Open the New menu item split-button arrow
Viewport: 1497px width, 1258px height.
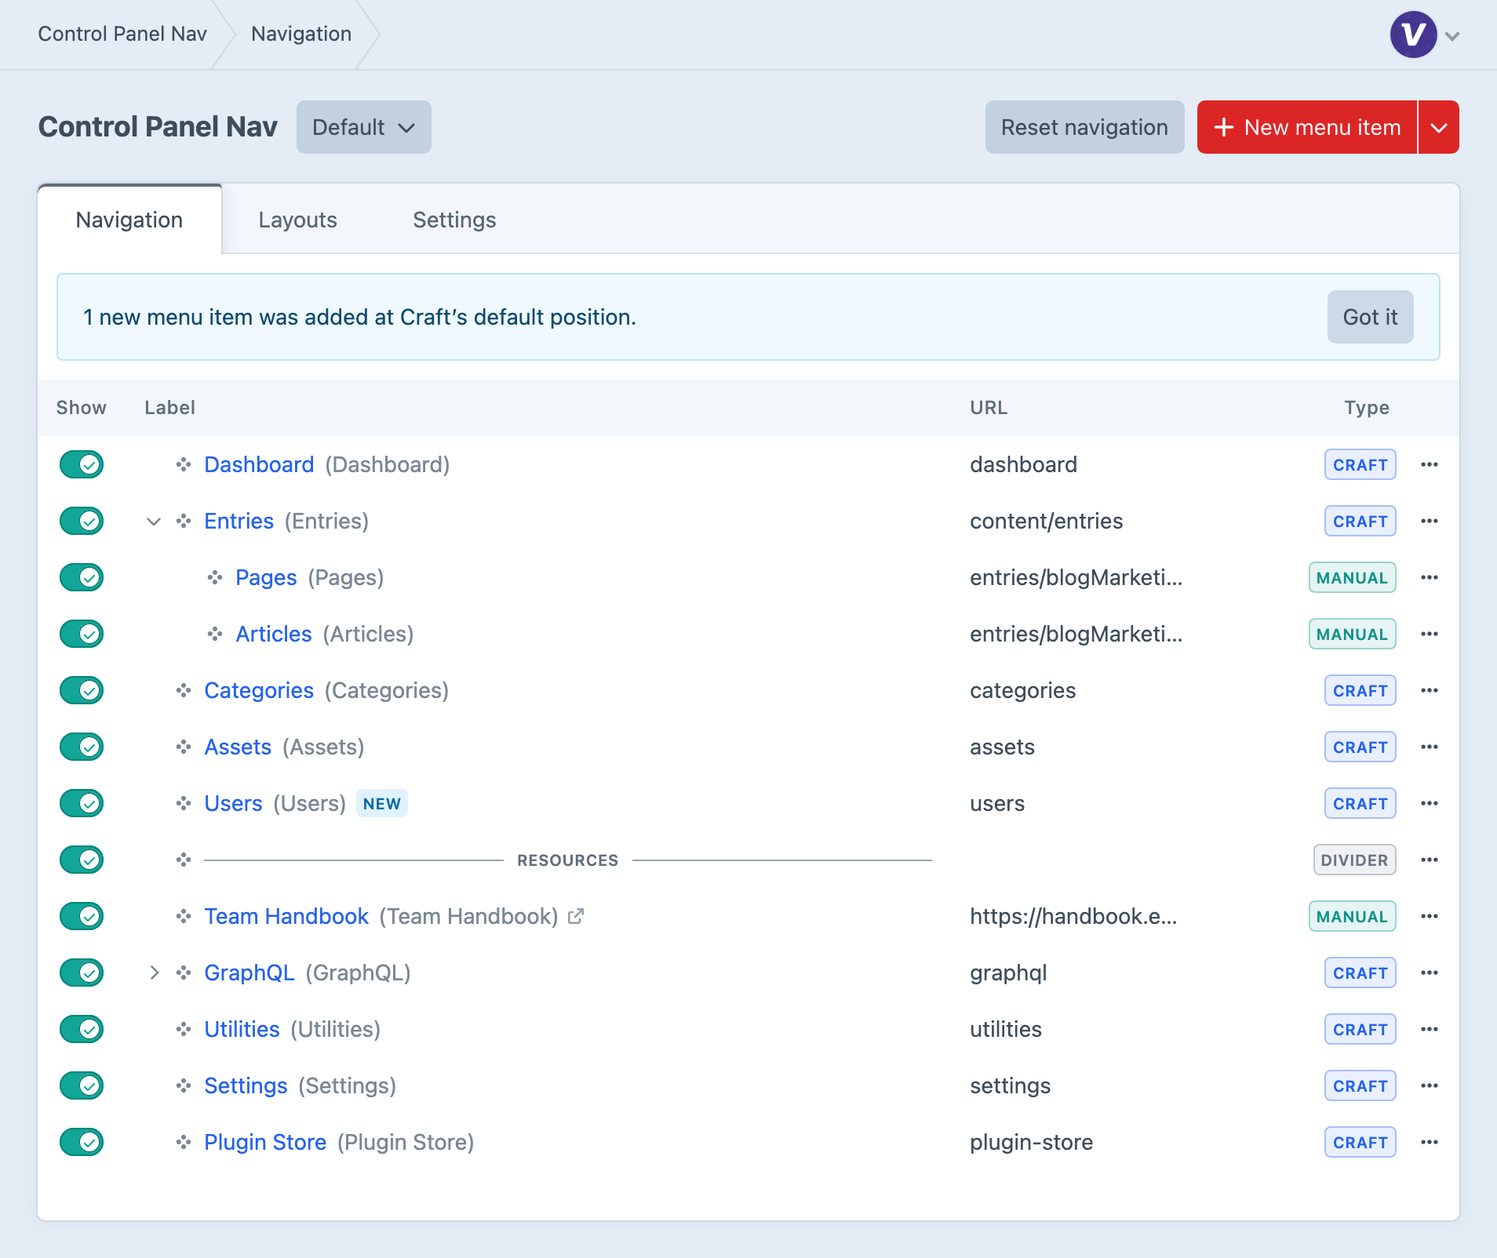[1438, 127]
